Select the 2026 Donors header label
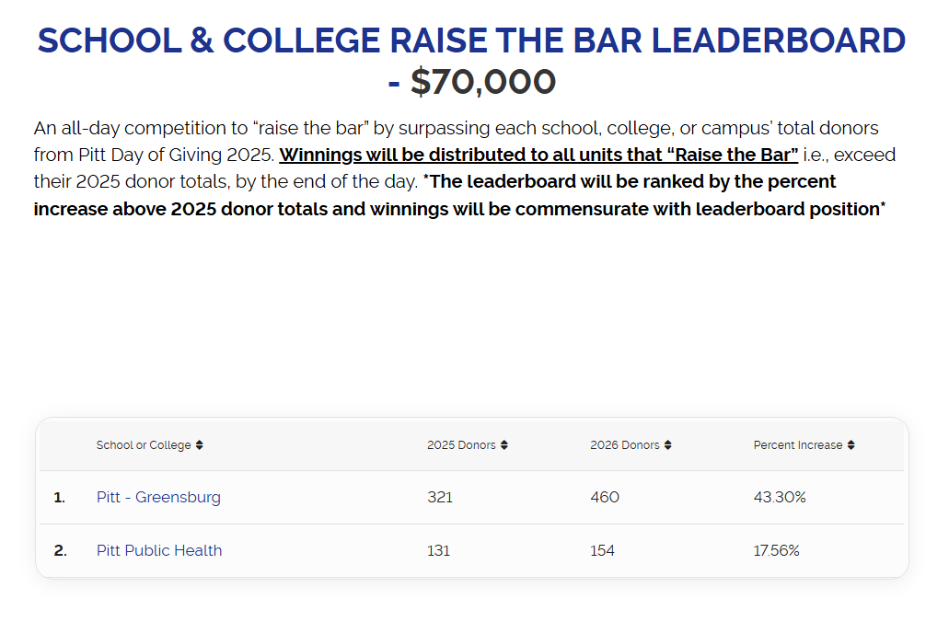 pyautogui.click(x=625, y=445)
